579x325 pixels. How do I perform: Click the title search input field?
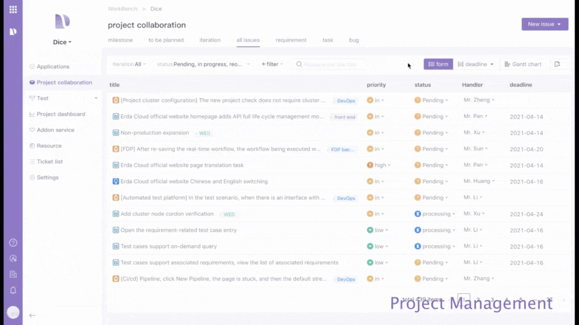[329, 64]
